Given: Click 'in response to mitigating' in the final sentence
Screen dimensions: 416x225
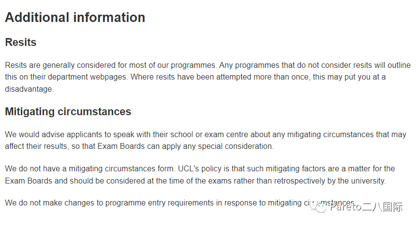Looking at the screenshot, I should [x=259, y=203].
